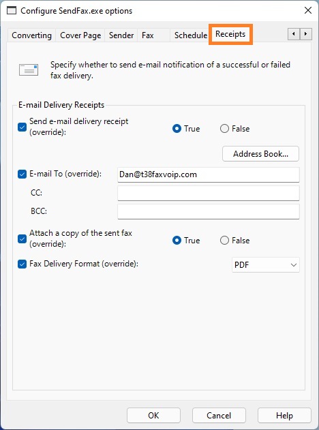319x430 pixels.
Task: Open the PDF fax delivery format dropdown
Action: coord(266,265)
